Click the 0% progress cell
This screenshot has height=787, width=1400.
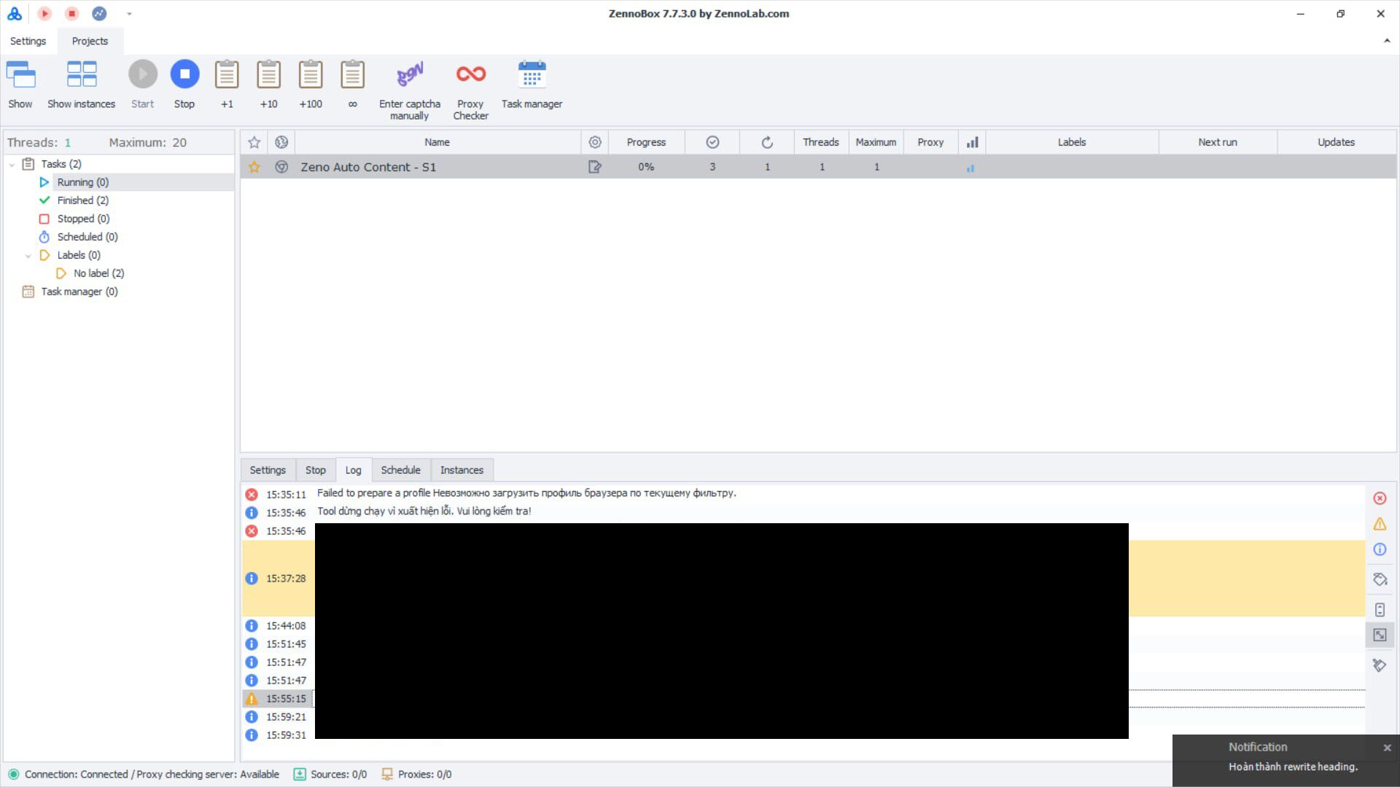coord(646,167)
